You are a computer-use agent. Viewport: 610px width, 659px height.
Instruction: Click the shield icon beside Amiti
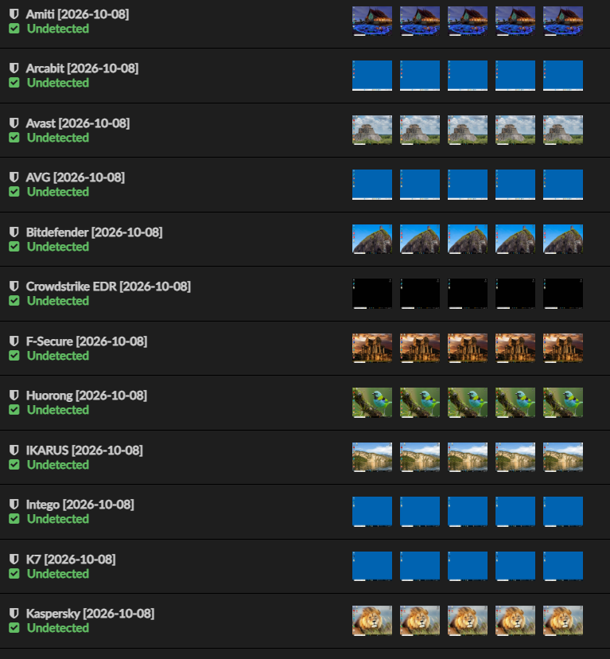tap(14, 14)
